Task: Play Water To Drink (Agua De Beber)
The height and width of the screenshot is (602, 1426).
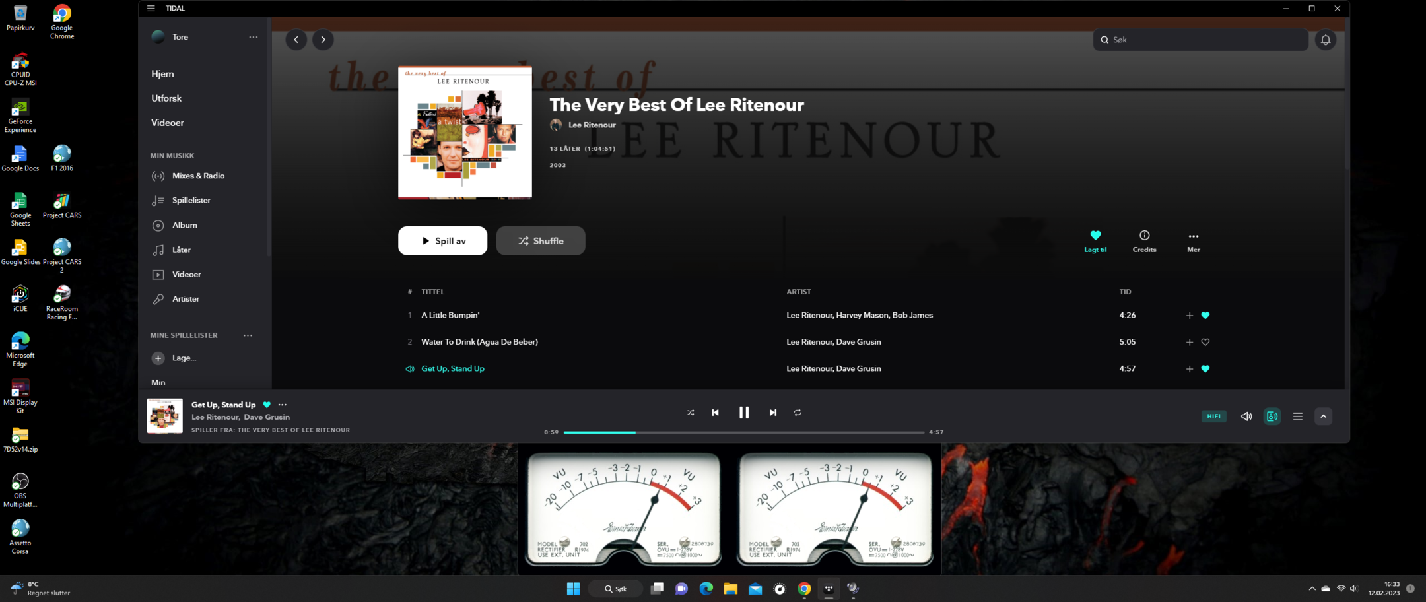Action: click(x=479, y=342)
